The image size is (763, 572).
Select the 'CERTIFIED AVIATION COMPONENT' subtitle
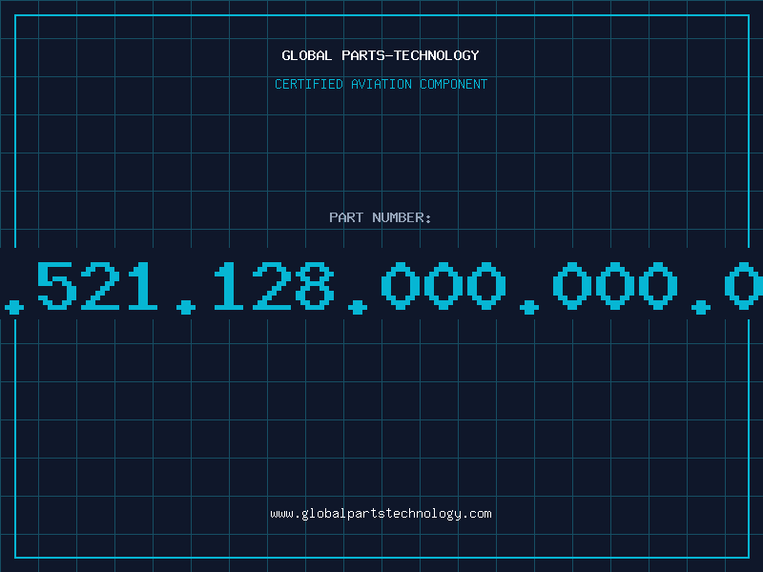(381, 84)
